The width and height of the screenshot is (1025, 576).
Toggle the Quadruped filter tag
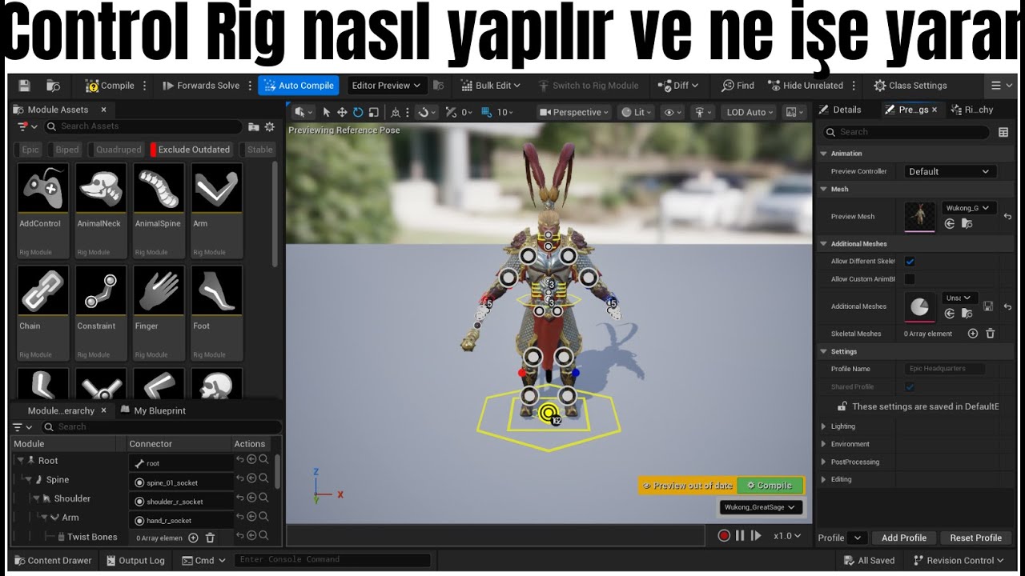[117, 150]
